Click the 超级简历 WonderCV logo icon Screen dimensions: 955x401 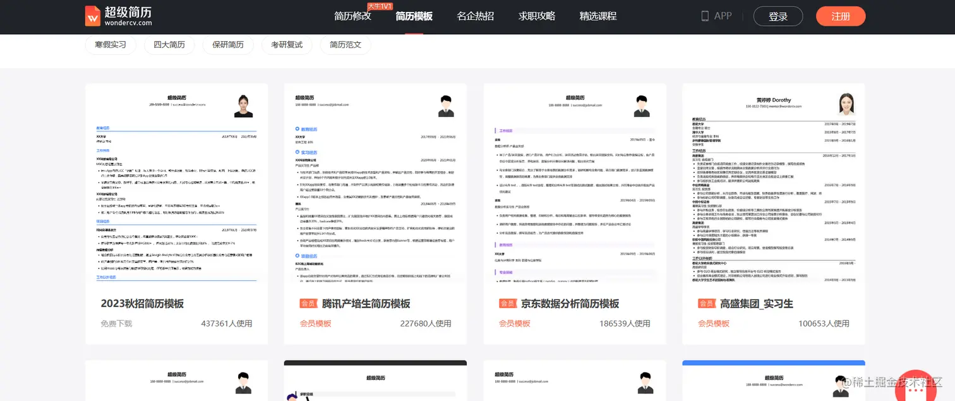click(x=93, y=16)
